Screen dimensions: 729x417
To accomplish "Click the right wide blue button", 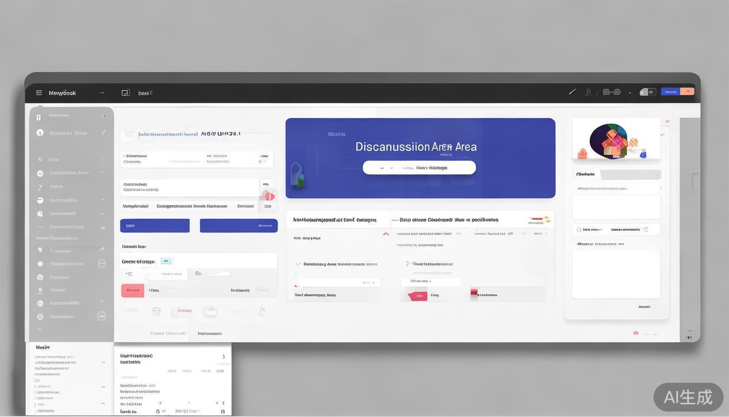I will pyautogui.click(x=239, y=225).
